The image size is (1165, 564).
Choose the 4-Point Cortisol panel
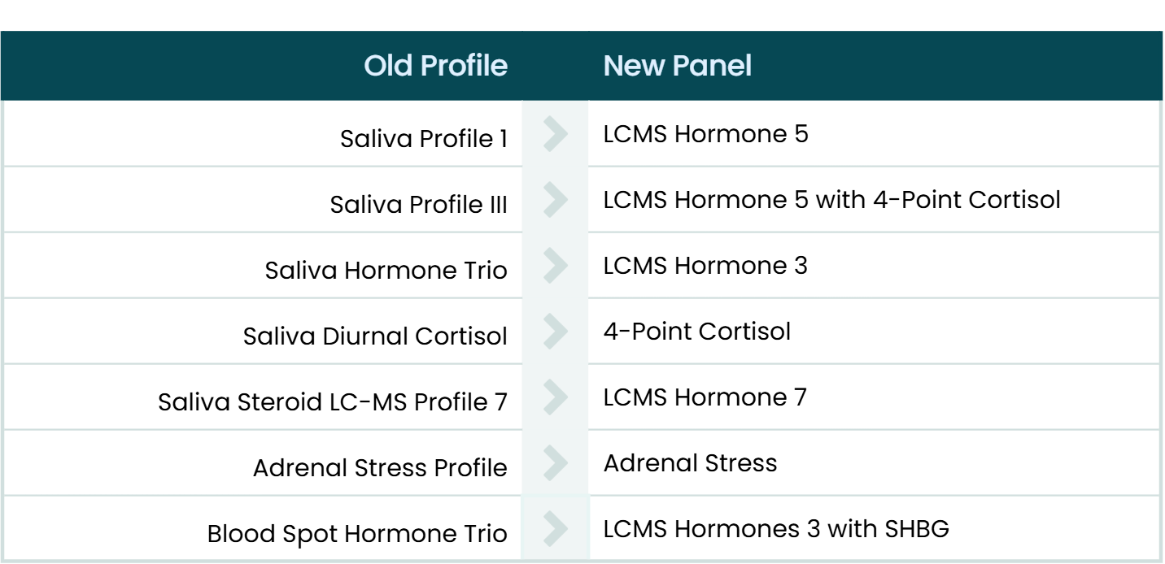point(696,332)
